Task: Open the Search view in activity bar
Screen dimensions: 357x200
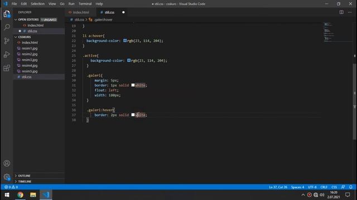Action: click(x=7, y=27)
